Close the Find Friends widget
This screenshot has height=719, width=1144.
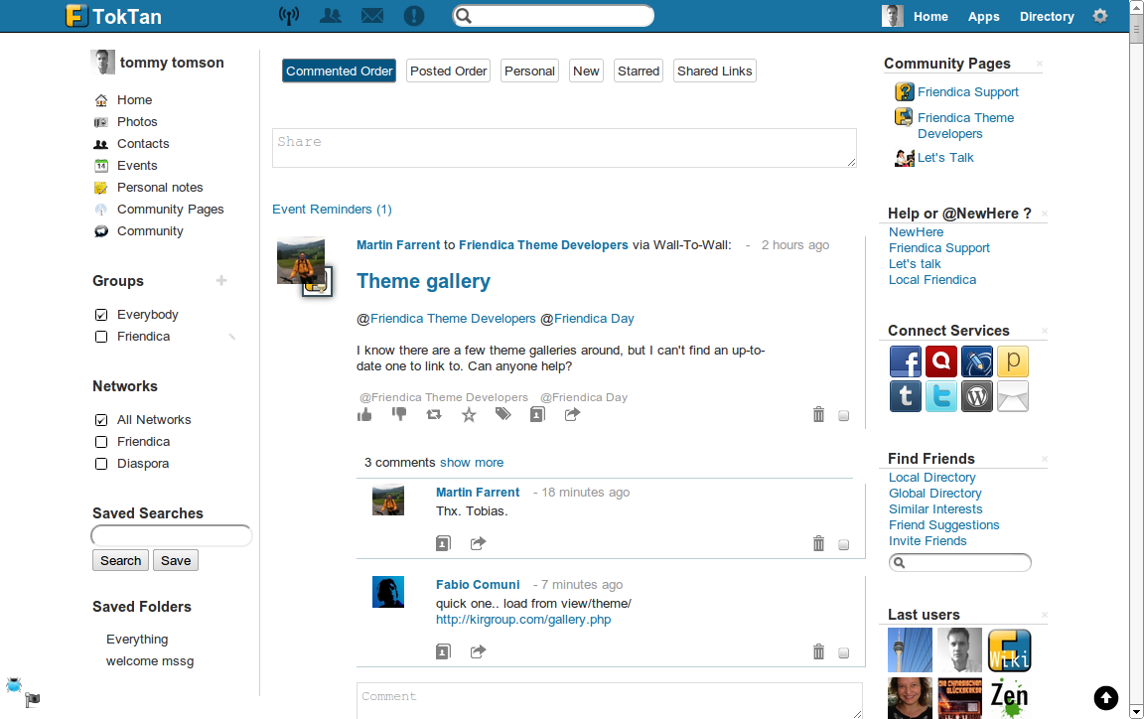(1044, 459)
